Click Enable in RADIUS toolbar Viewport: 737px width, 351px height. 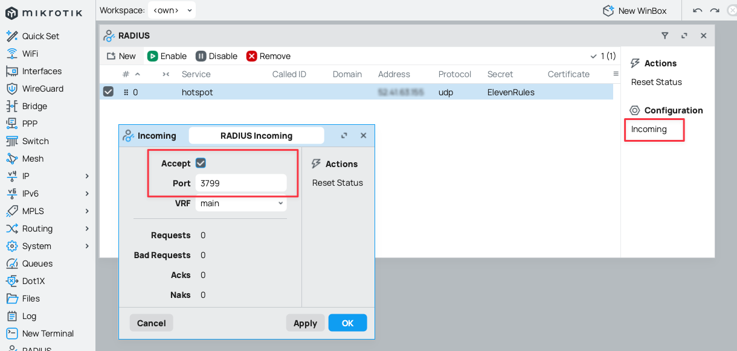click(167, 56)
